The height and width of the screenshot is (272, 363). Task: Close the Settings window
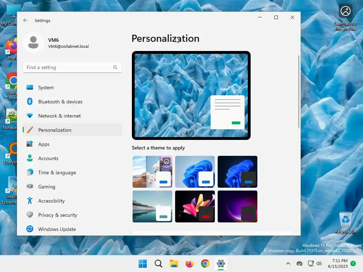pyautogui.click(x=292, y=17)
